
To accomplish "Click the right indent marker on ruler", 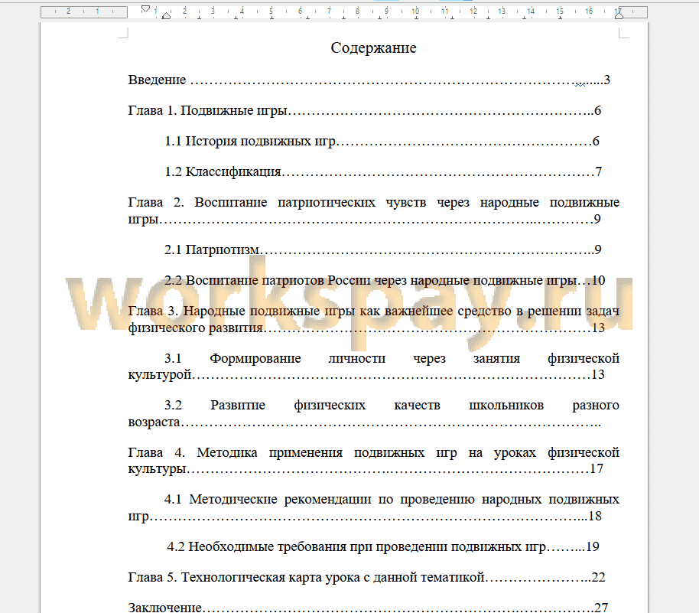I will click(619, 14).
